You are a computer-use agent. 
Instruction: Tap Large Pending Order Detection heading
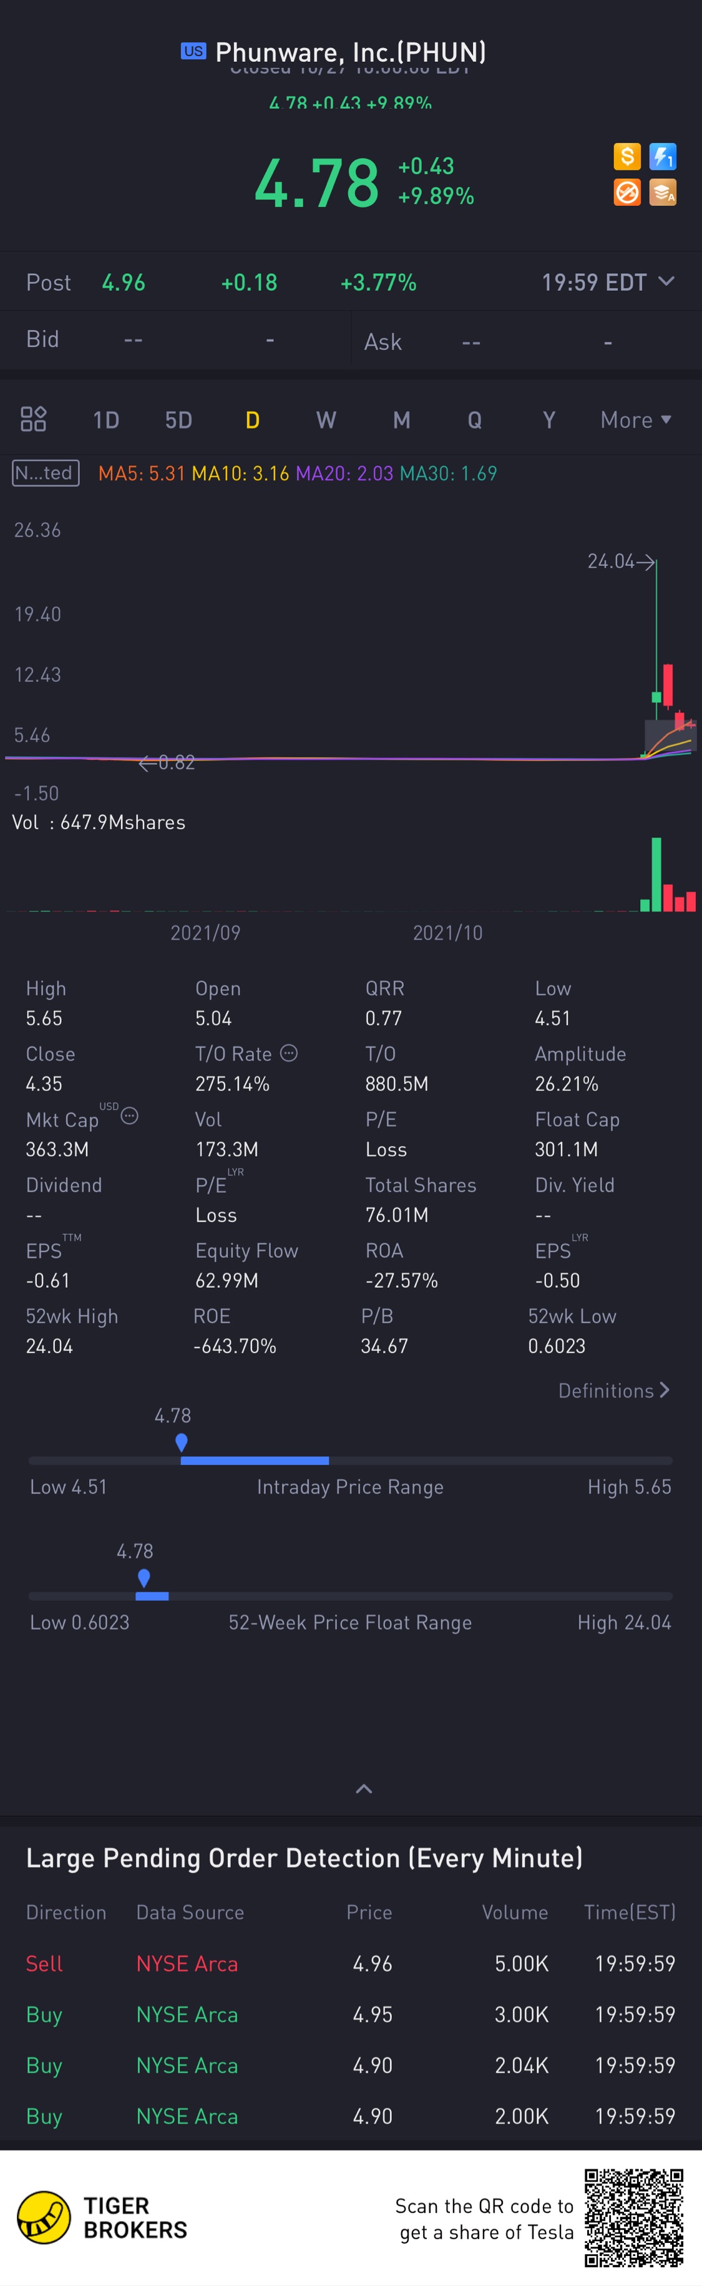point(305,1858)
